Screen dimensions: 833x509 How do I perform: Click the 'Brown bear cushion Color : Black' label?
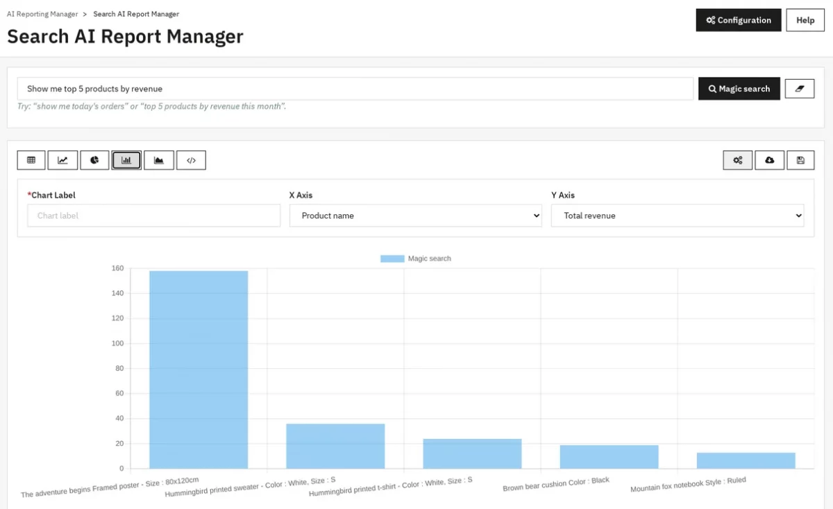click(x=556, y=483)
